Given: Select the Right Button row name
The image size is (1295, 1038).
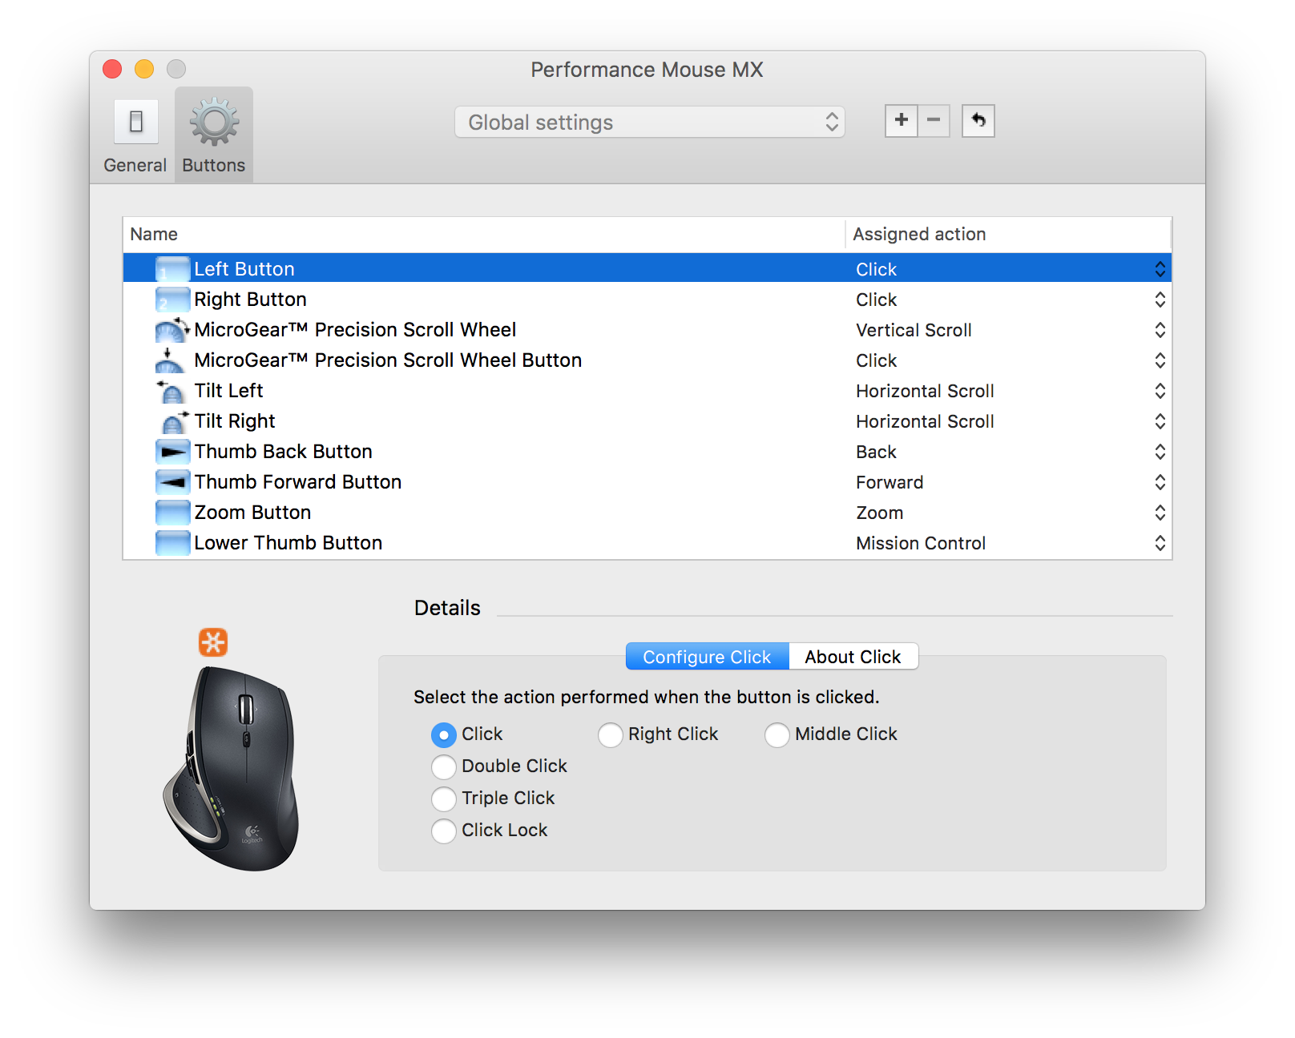Looking at the screenshot, I should (250, 300).
